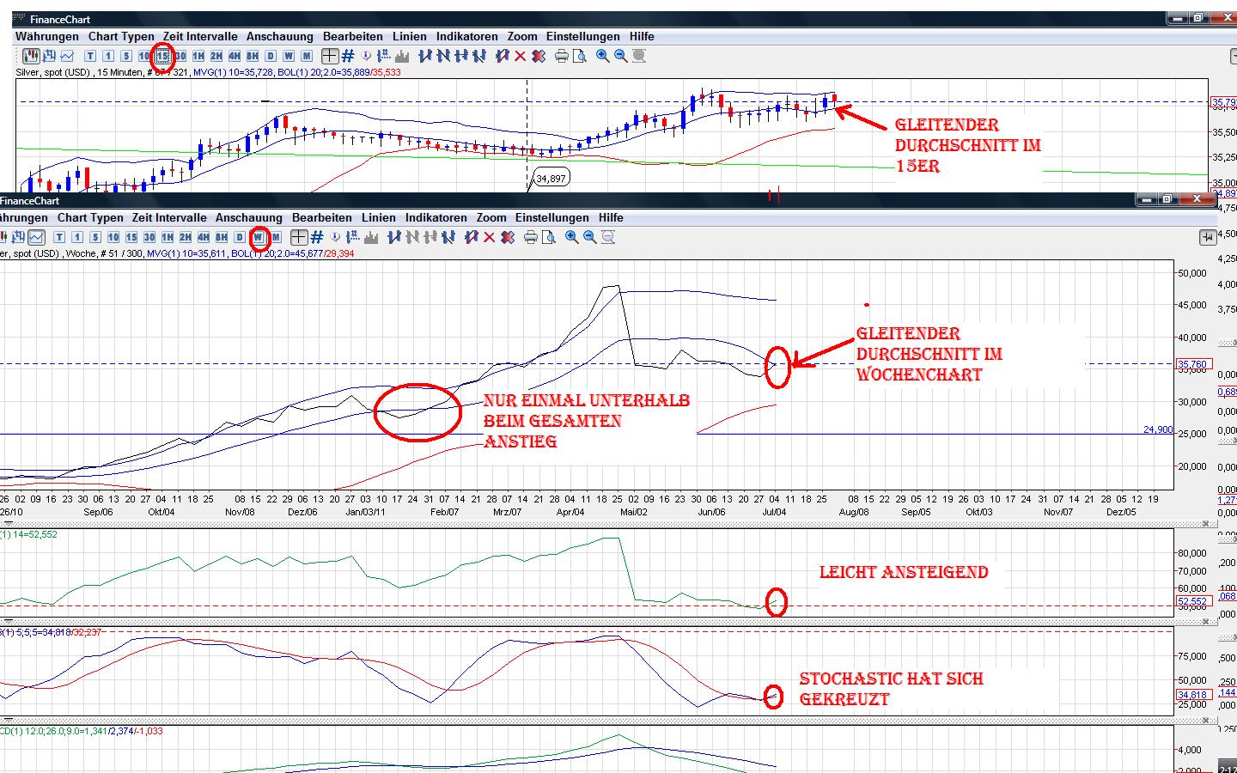The width and height of the screenshot is (1237, 773).
Task: Switch weekly window to line chart type
Action: pyautogui.click(x=36, y=237)
